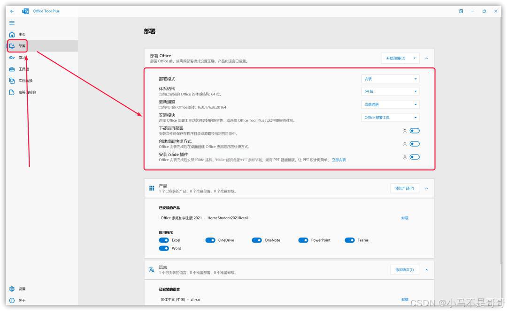Click 卸载 for Office 家庭和学生版 2021
The image size is (507, 311).
point(405,218)
